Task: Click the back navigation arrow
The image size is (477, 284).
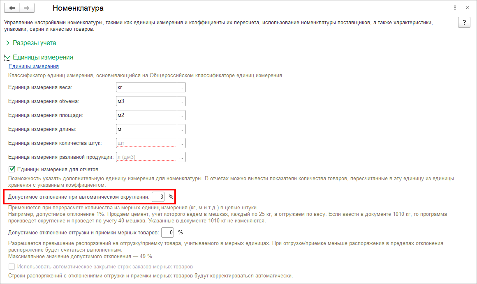Action: 12,8
